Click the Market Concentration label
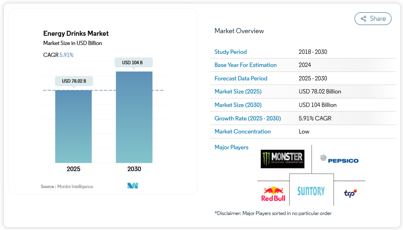The width and height of the screenshot is (403, 230). click(x=243, y=132)
